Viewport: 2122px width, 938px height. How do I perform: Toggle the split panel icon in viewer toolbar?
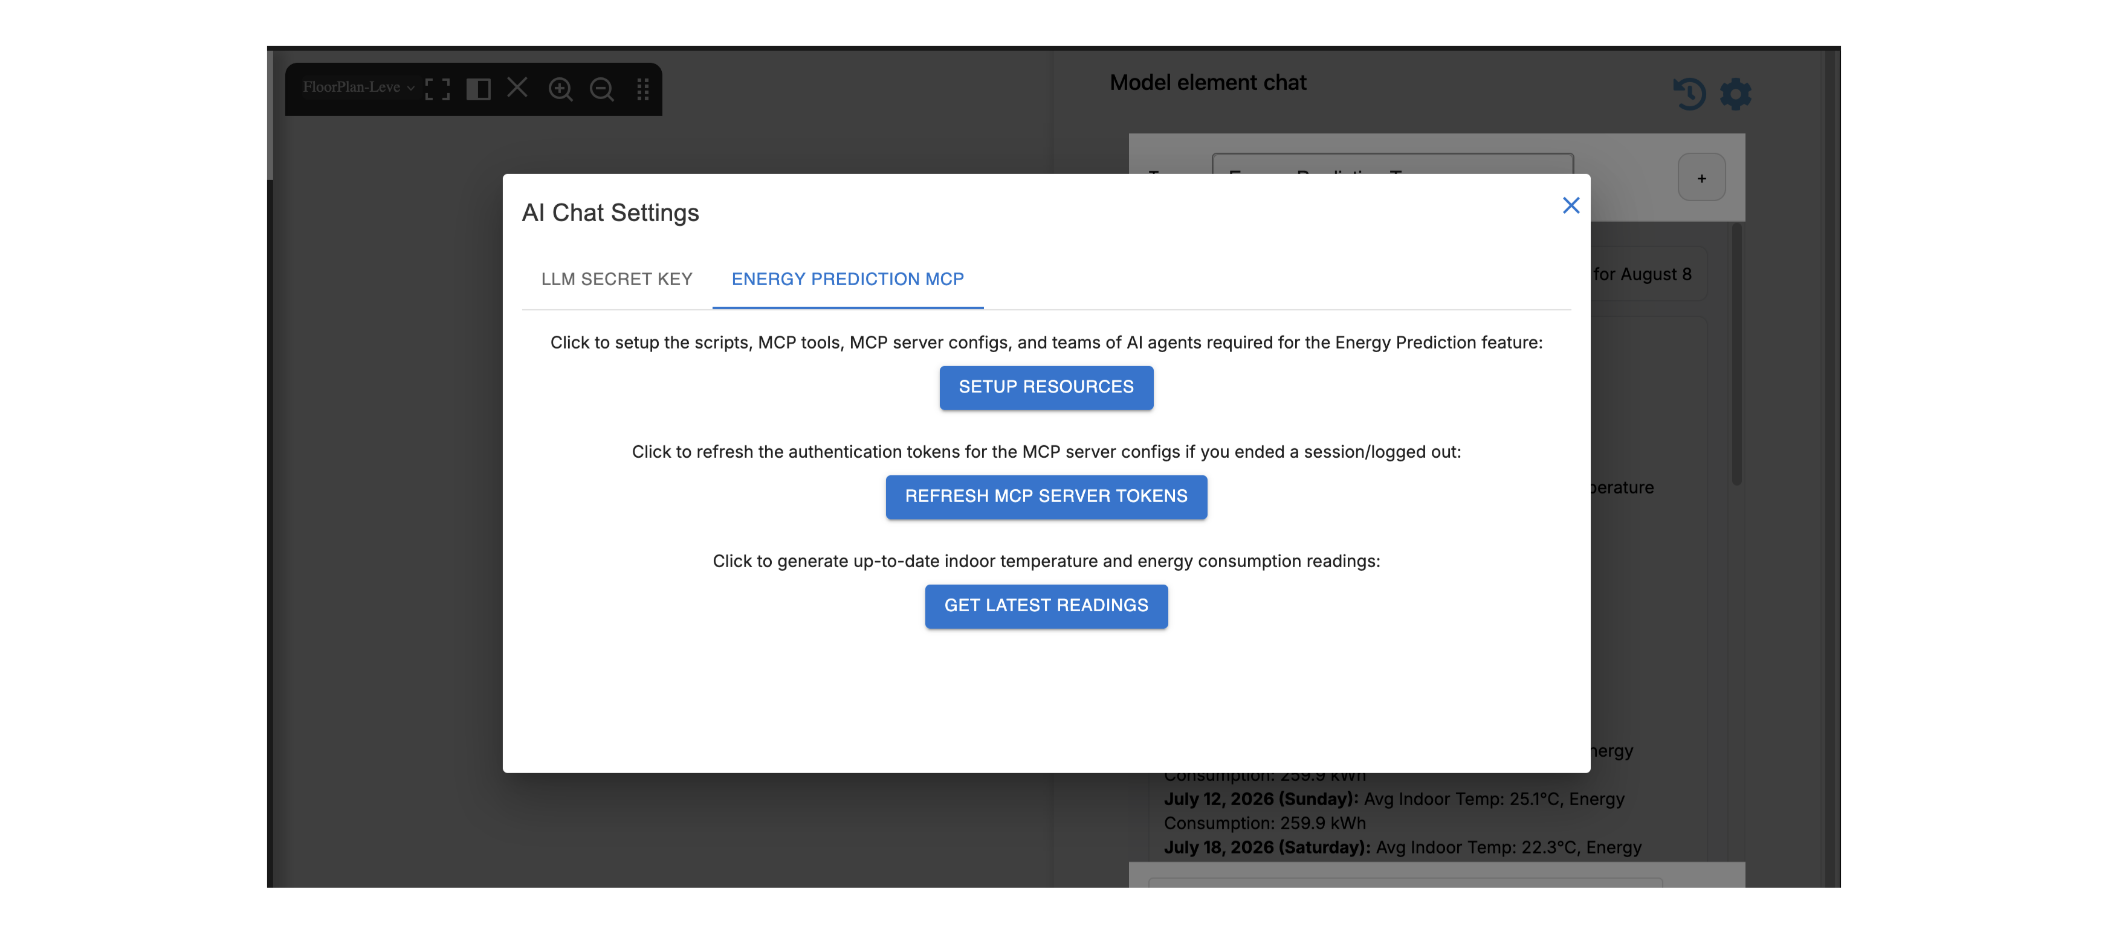point(479,89)
